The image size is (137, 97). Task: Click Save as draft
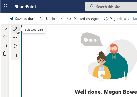pos(22,19)
